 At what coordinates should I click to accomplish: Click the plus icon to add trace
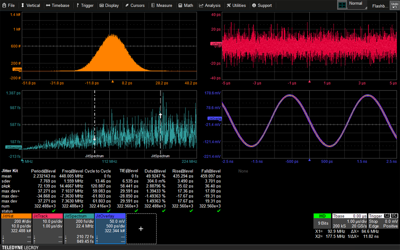pyautogui.click(x=141, y=229)
